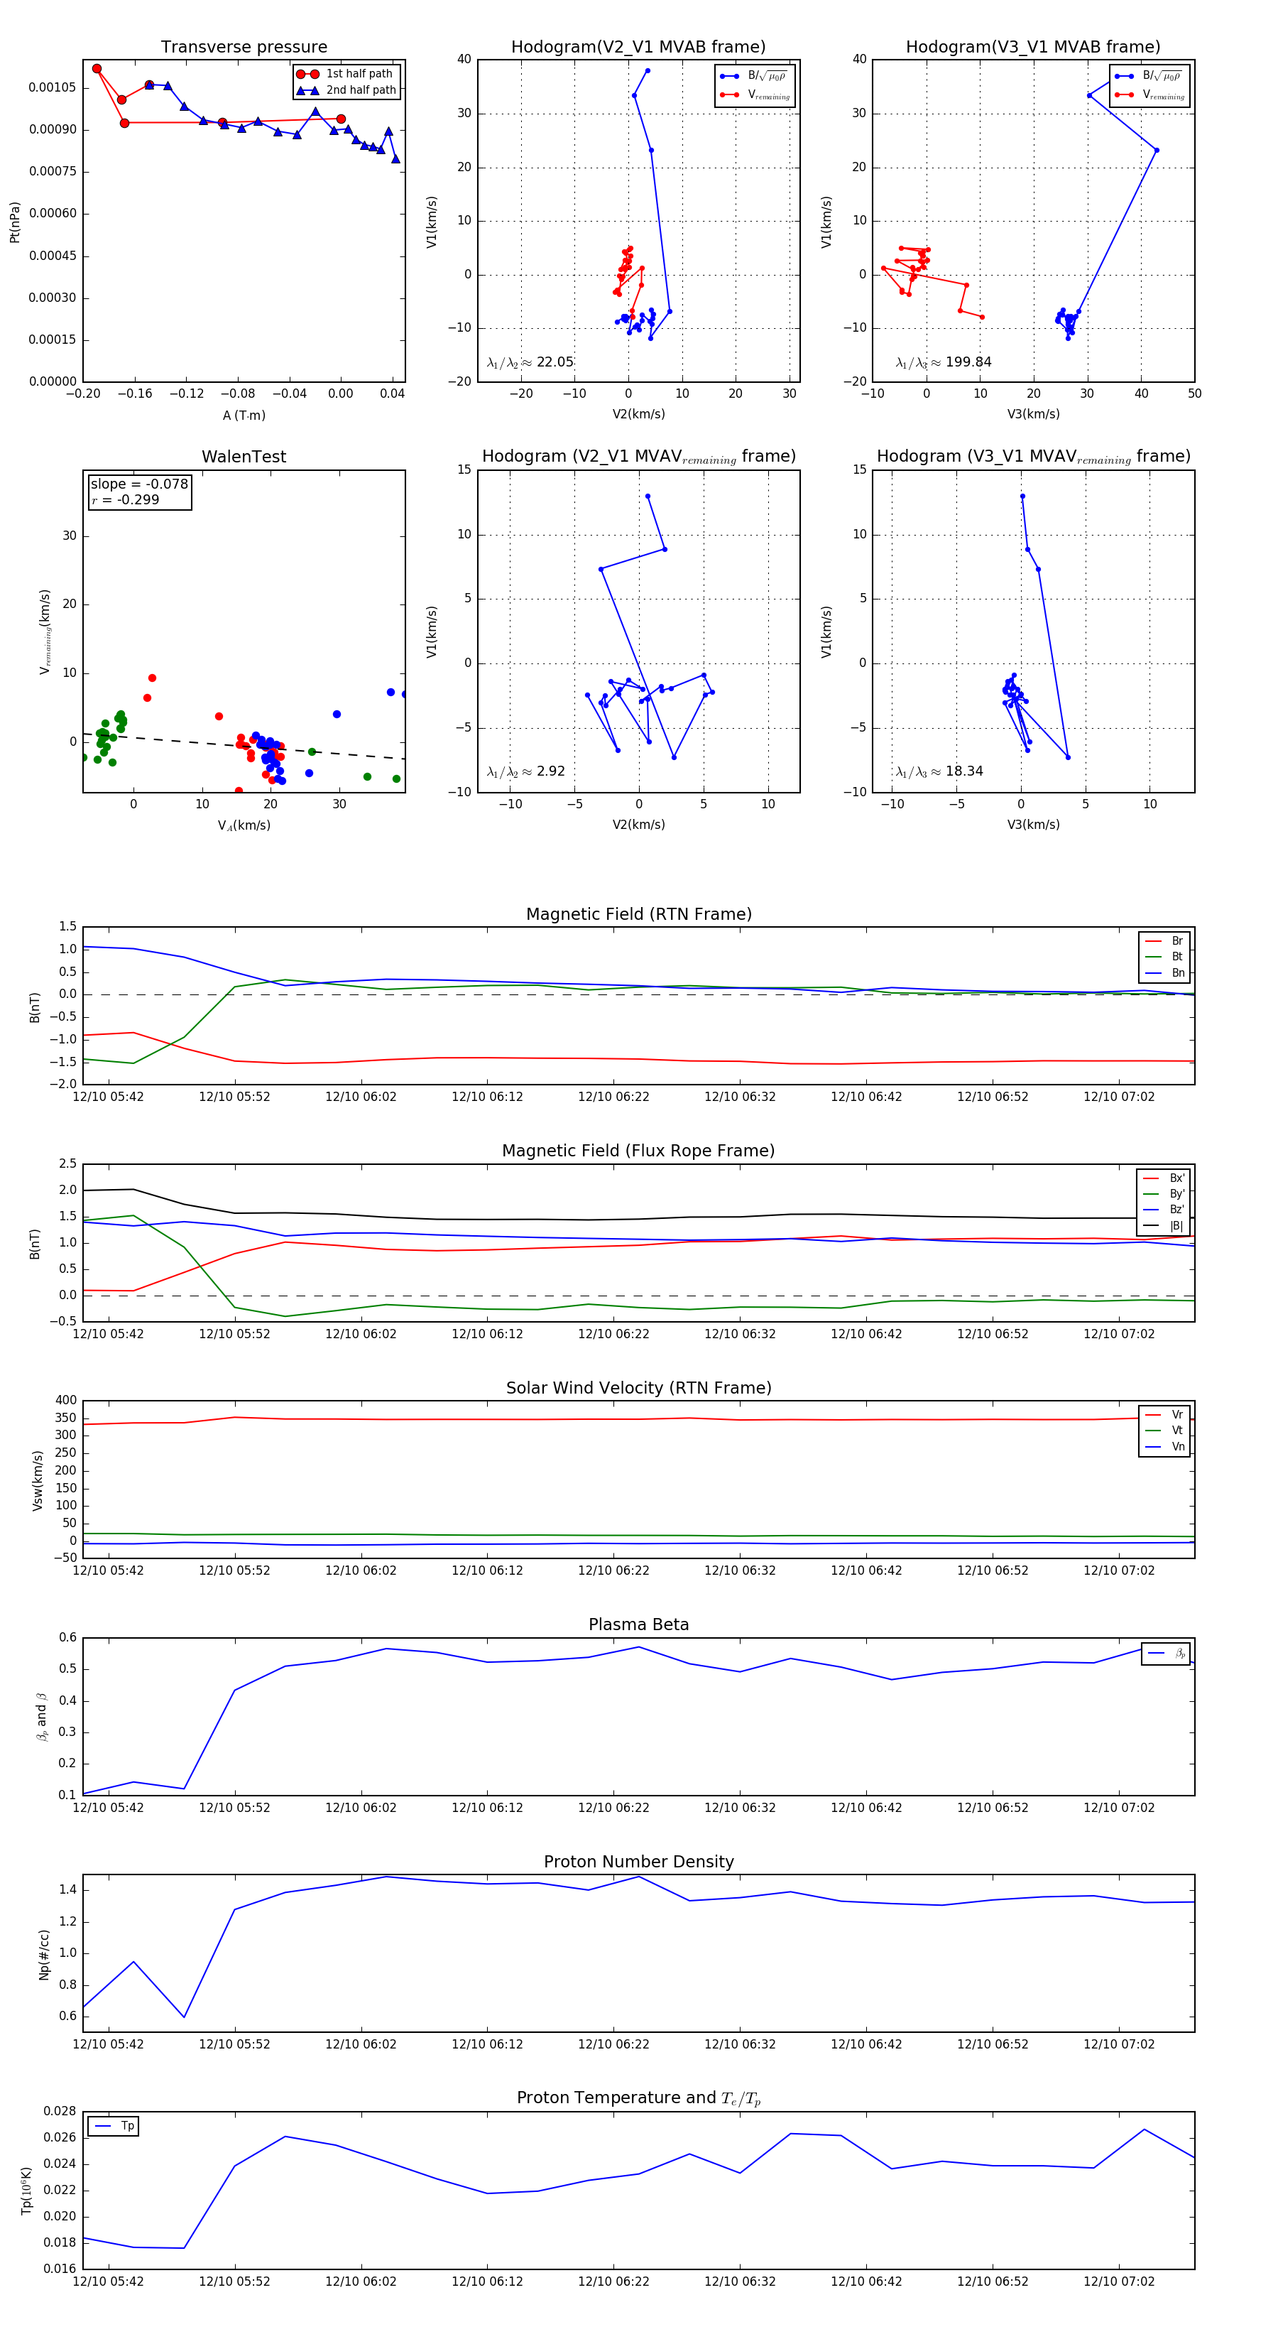
Task: Click the 'Plasma Beta' plot title
Action: (638, 1625)
